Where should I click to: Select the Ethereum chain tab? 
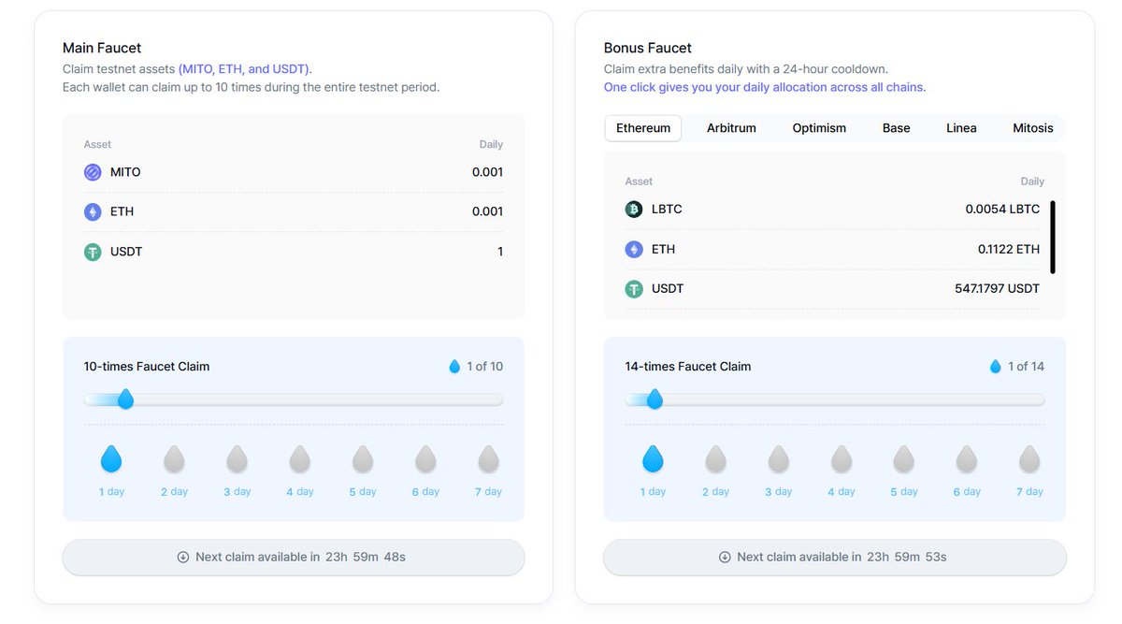point(643,128)
